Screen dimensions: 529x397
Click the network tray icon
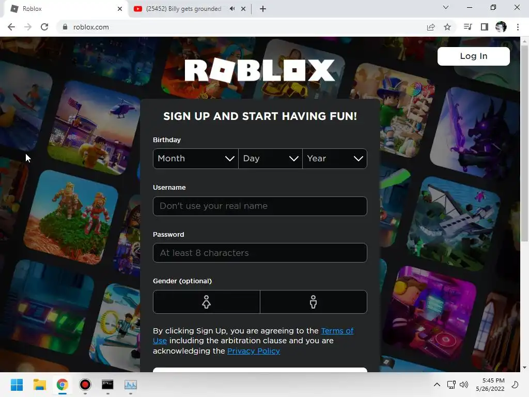(451, 385)
